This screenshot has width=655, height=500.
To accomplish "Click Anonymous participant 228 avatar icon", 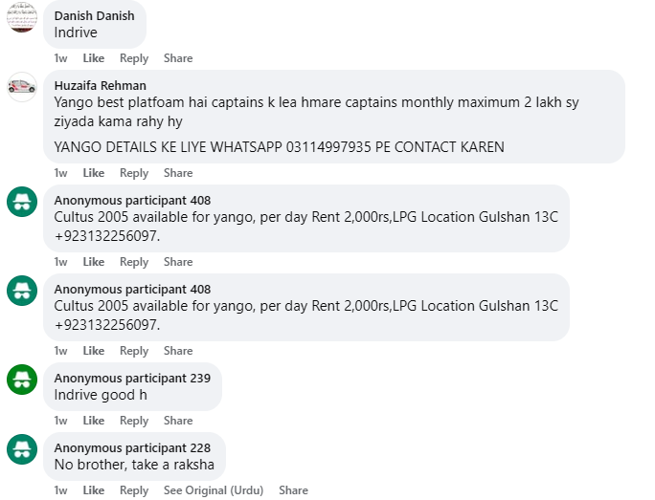I will click(x=22, y=449).
